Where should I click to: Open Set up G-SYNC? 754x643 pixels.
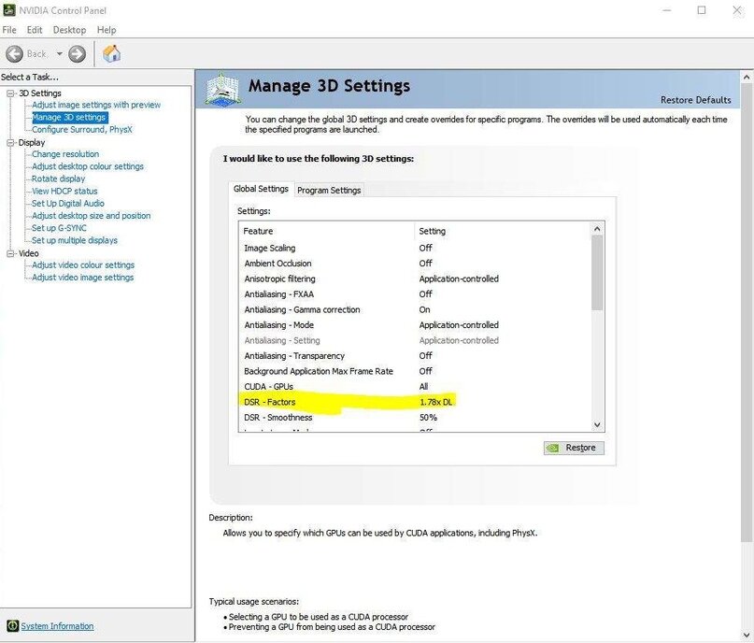click(x=59, y=228)
